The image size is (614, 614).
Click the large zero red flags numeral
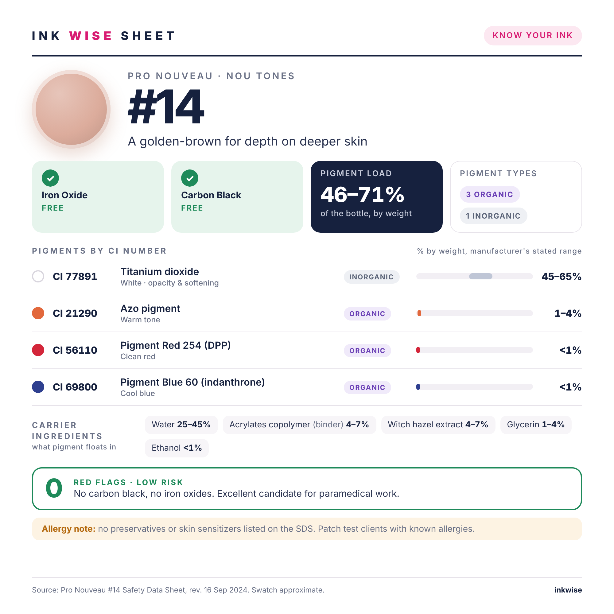tap(54, 488)
